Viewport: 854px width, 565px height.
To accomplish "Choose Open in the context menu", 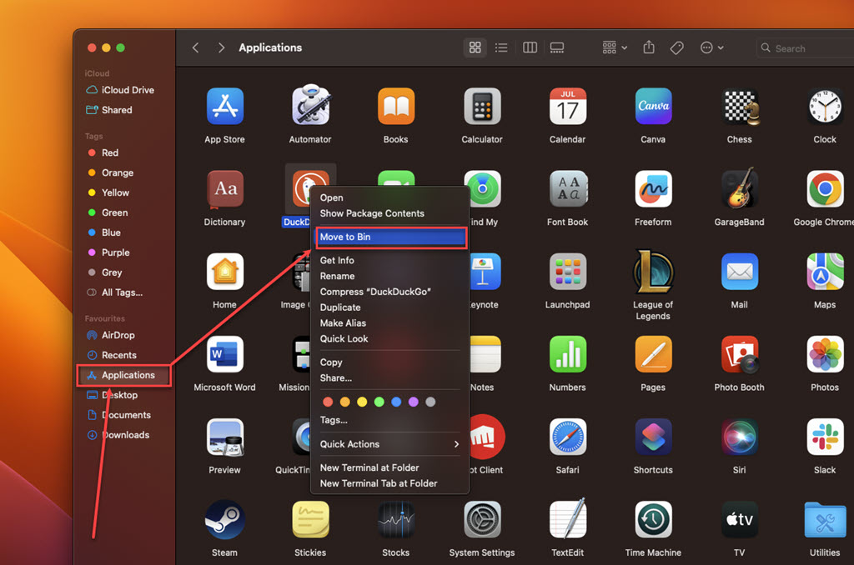I will [x=389, y=197].
